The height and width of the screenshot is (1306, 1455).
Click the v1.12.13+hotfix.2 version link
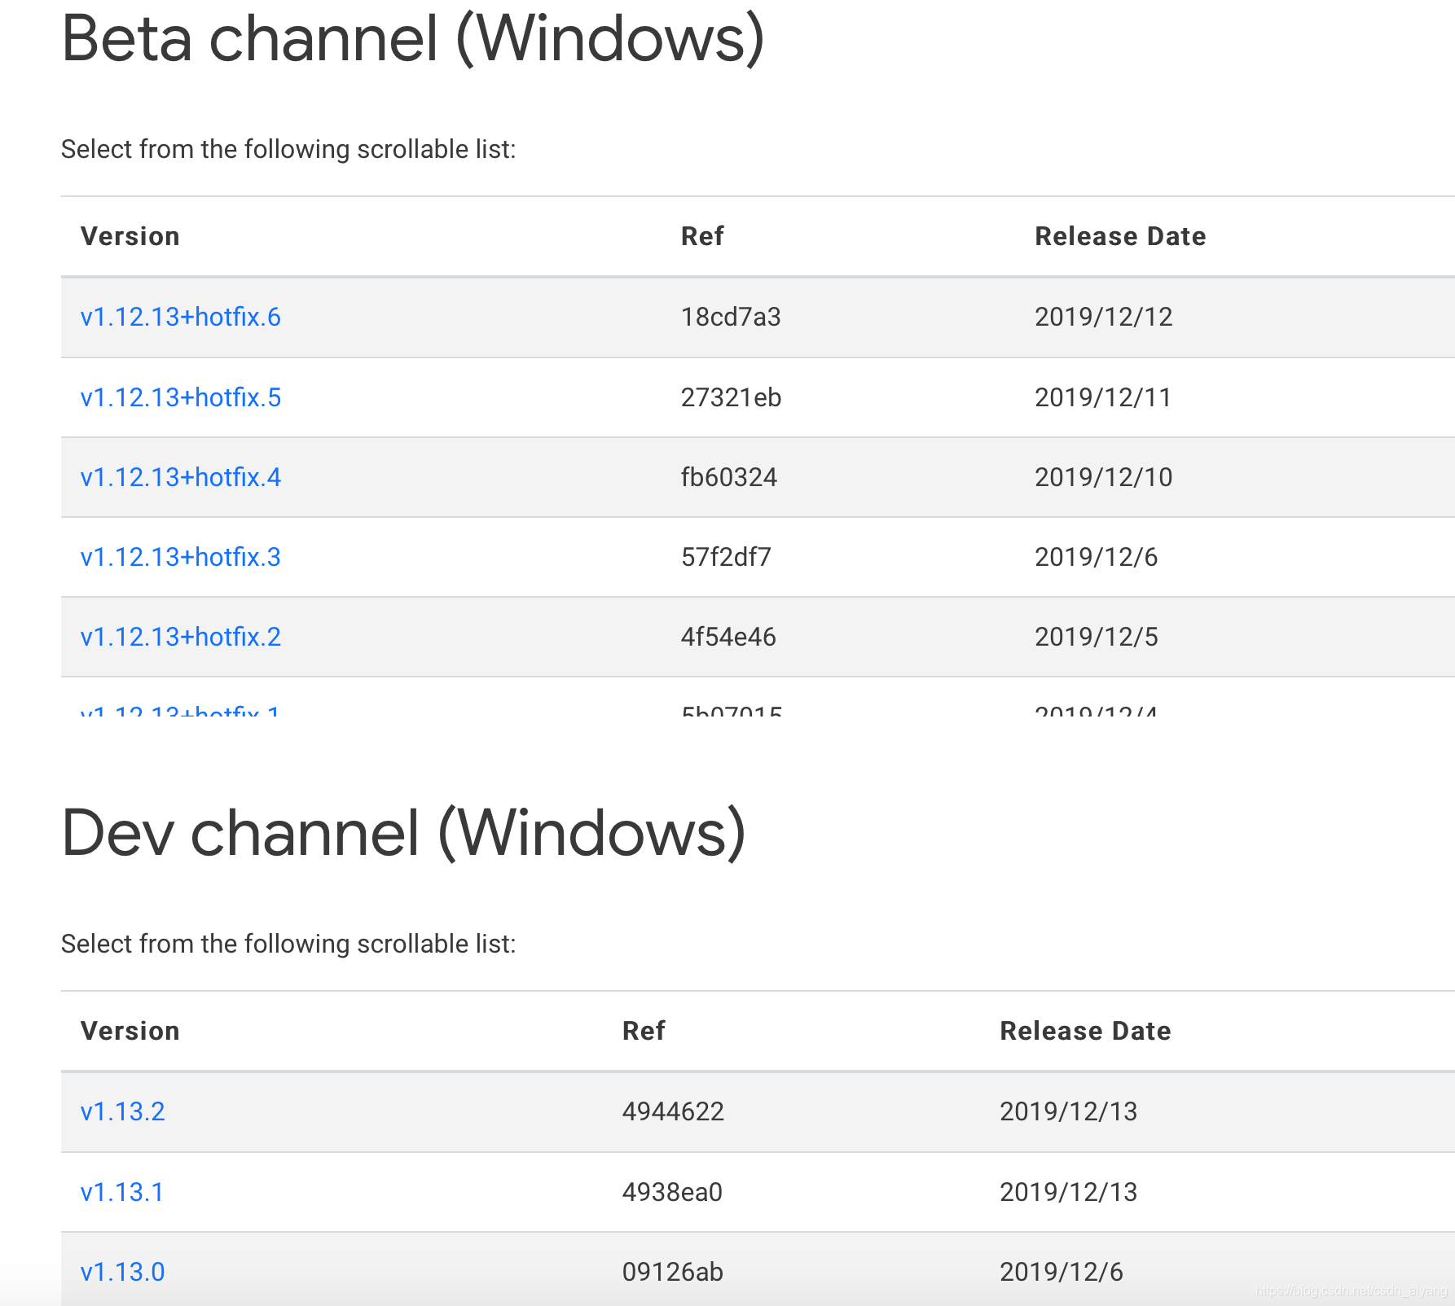tap(180, 637)
